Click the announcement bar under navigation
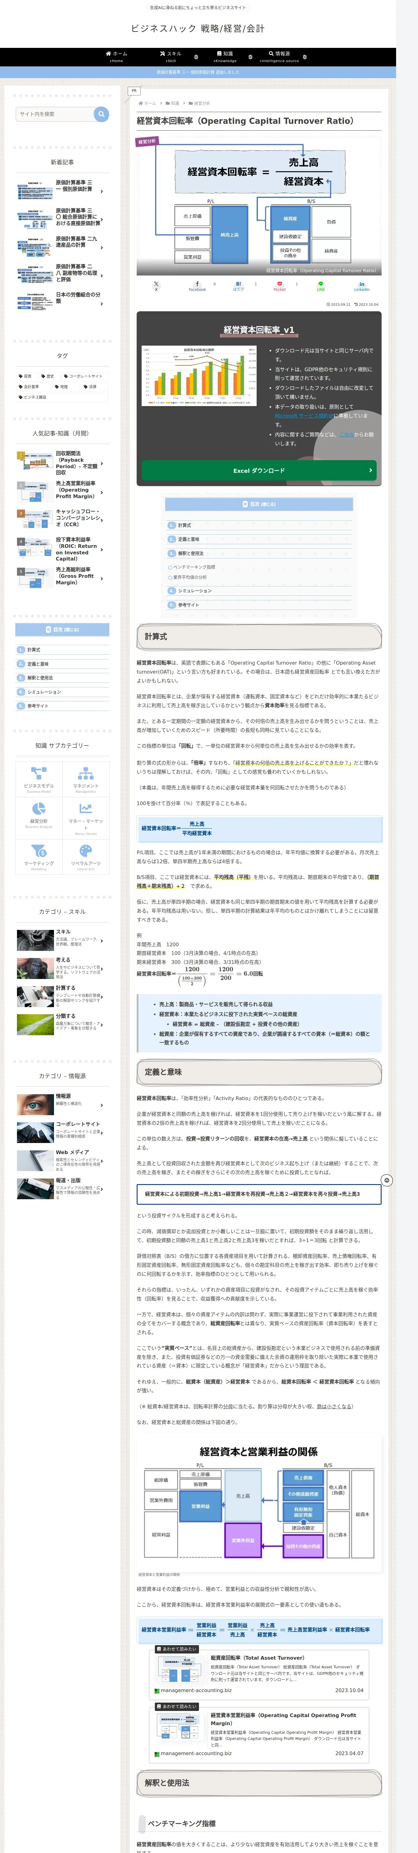This screenshot has height=1853, width=418. click(x=198, y=72)
